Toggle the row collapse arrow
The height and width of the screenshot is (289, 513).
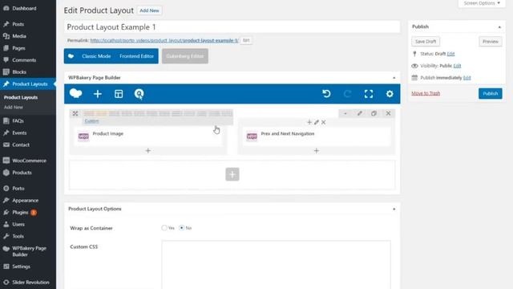tap(345, 113)
